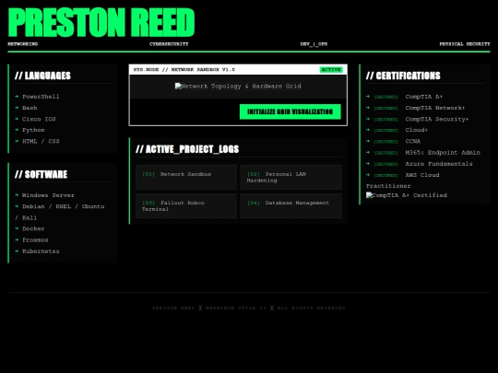Screen dimensions: 498x373
Task: Click Initialize Grid Visualization button
Action: [x=290, y=111]
